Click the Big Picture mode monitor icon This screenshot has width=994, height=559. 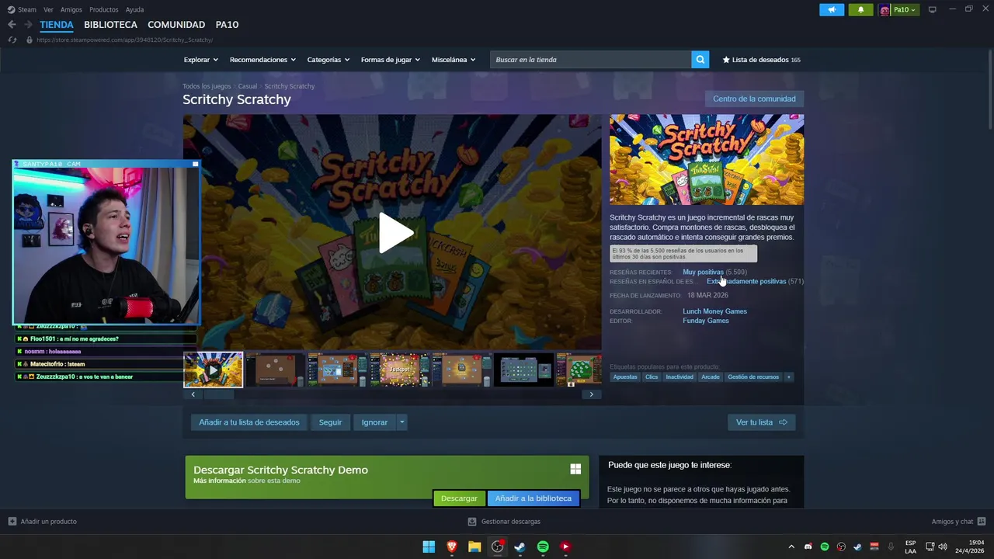(x=933, y=9)
